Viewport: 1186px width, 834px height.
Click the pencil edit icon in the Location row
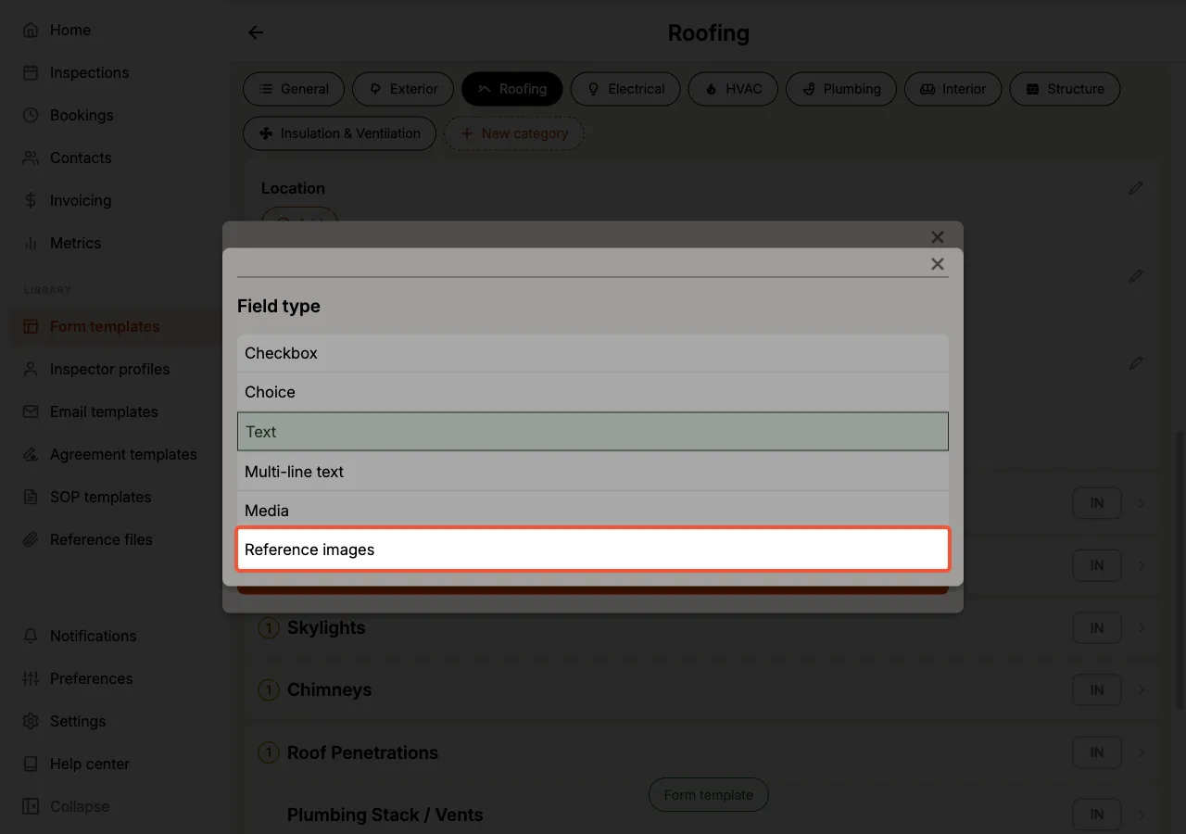(1136, 188)
